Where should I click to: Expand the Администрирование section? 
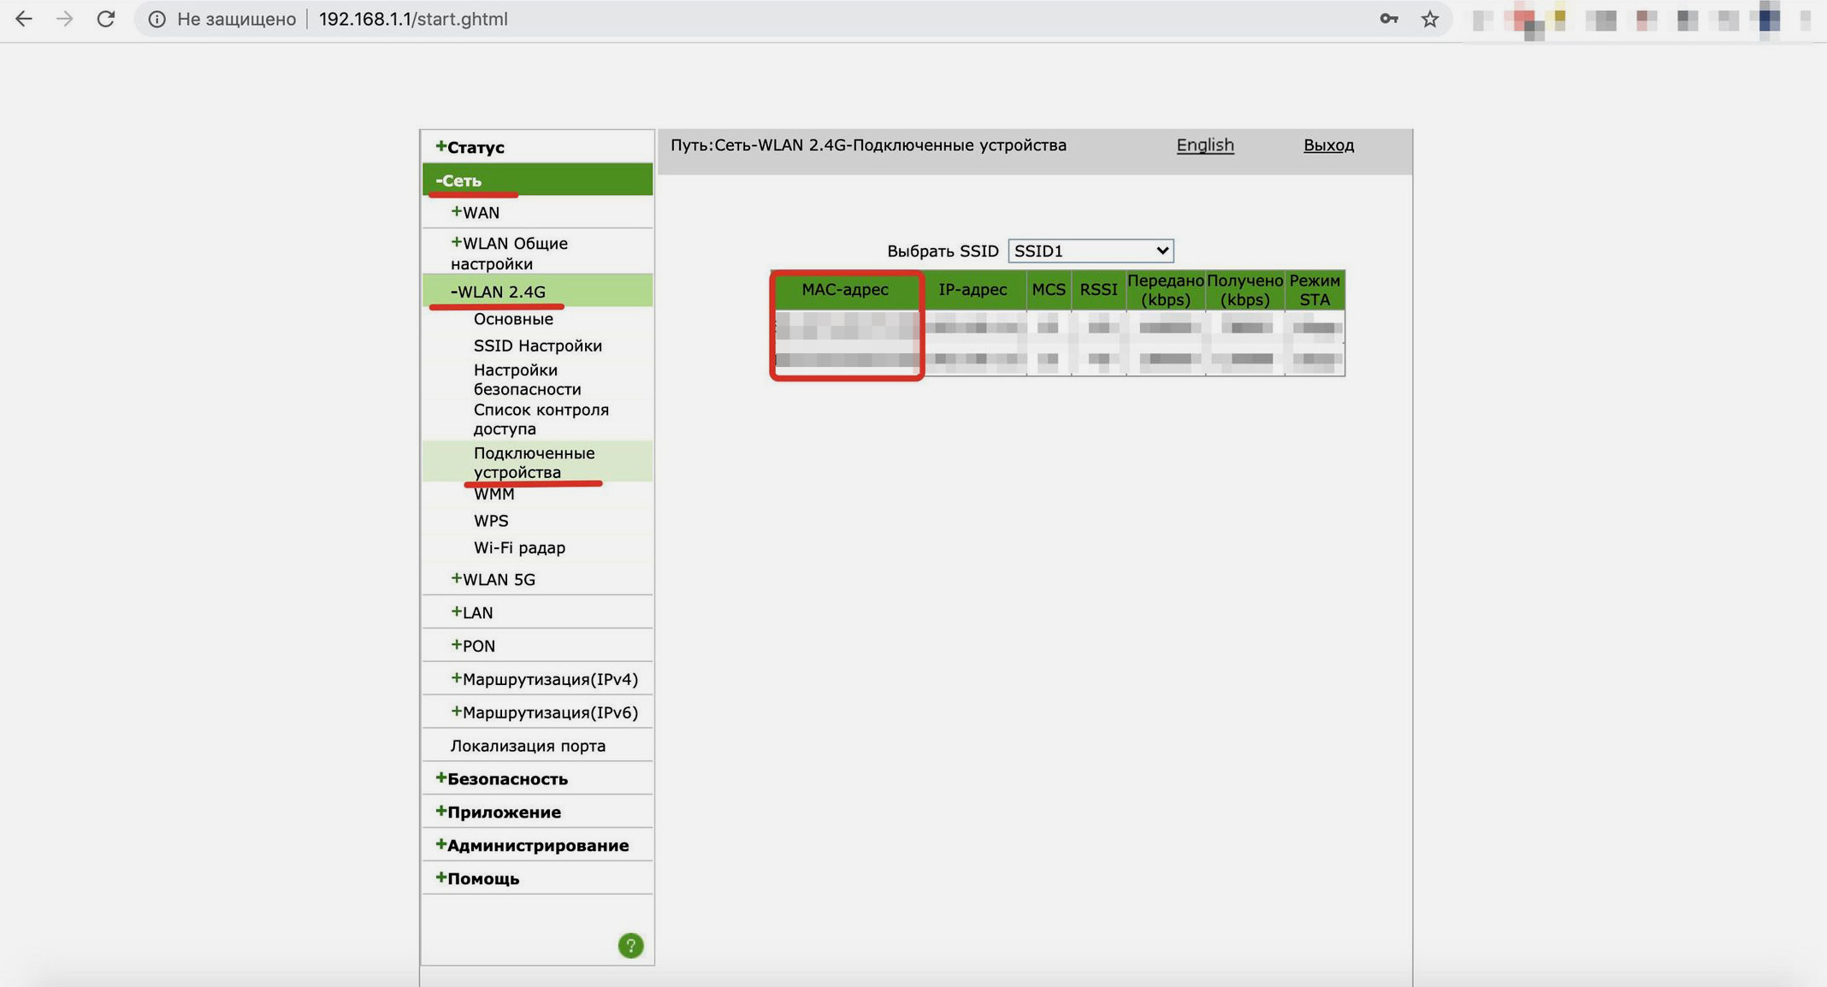(x=532, y=845)
